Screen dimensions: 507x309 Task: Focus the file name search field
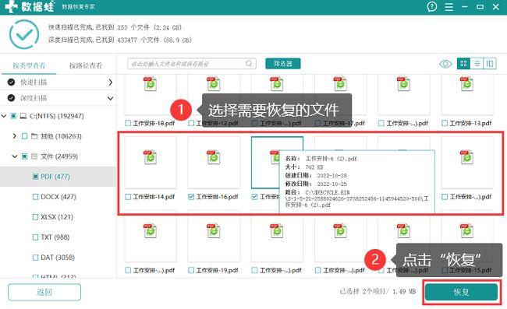click(x=191, y=64)
